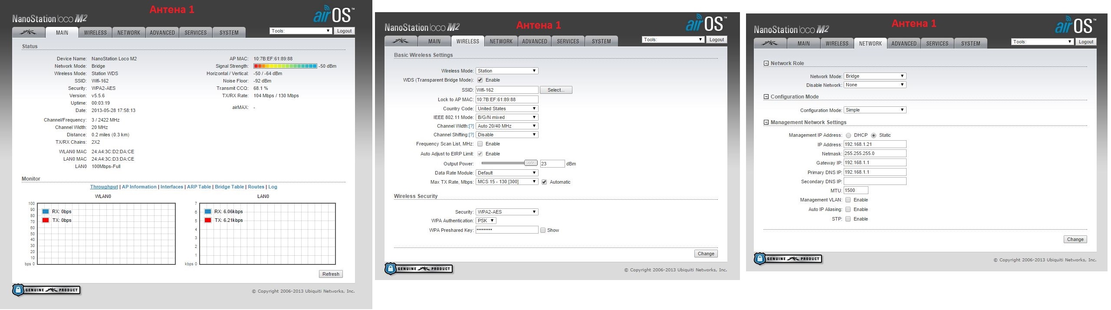Click the Ubiquiti logo tab beside the active NETWORK tab
This screenshot has height=310, width=1111.
coord(770,43)
